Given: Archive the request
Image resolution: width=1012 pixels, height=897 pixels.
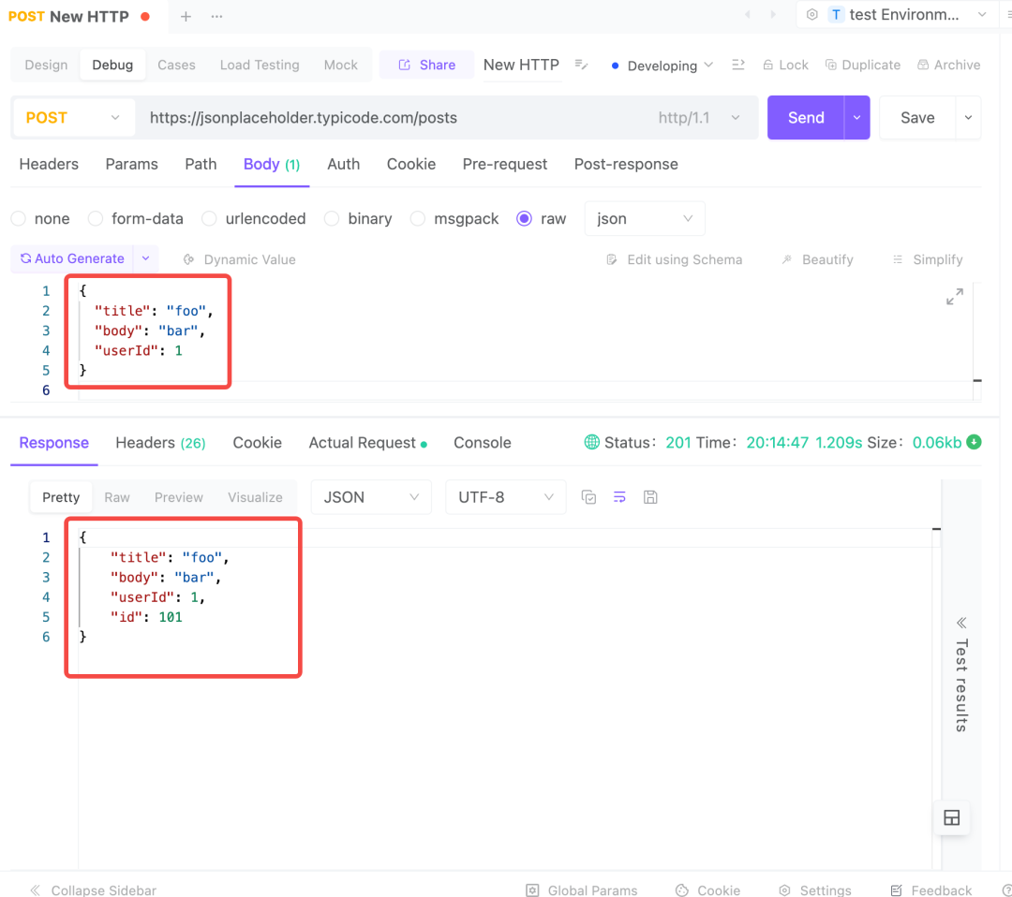Looking at the screenshot, I should click(x=948, y=65).
